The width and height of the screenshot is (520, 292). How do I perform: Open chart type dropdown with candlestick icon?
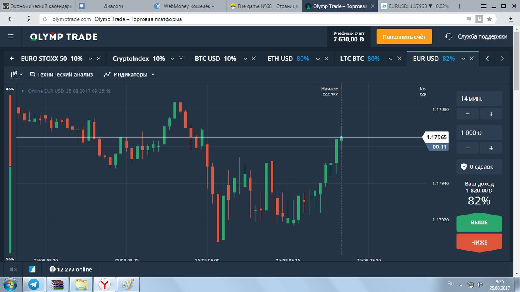point(17,74)
